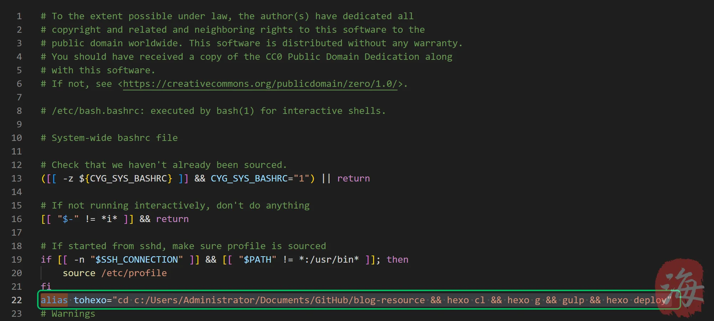The width and height of the screenshot is (714, 321).
Task: Click the "$SSH_CONNECTION" string
Action: (137, 260)
